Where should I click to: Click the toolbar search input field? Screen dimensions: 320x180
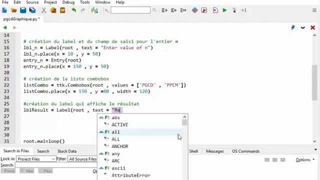(x=130, y=10)
